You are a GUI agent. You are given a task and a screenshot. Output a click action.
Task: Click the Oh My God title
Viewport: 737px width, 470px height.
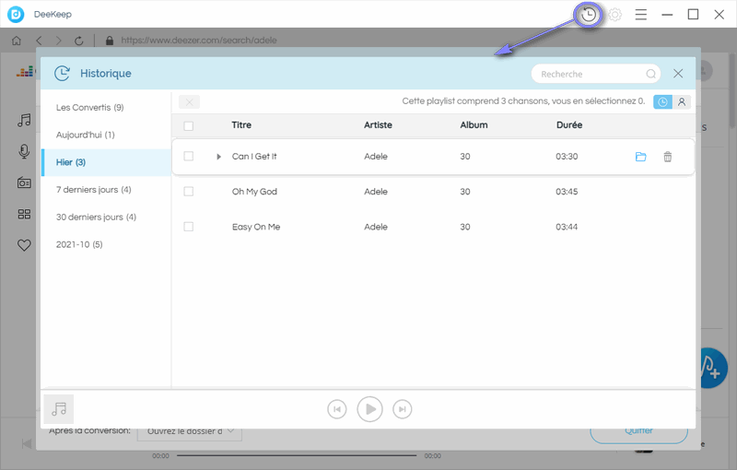click(x=254, y=192)
